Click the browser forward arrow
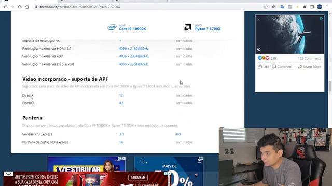 pos(12,7)
